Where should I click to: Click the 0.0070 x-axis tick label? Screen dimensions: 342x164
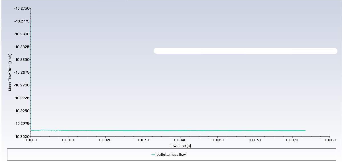292,140
